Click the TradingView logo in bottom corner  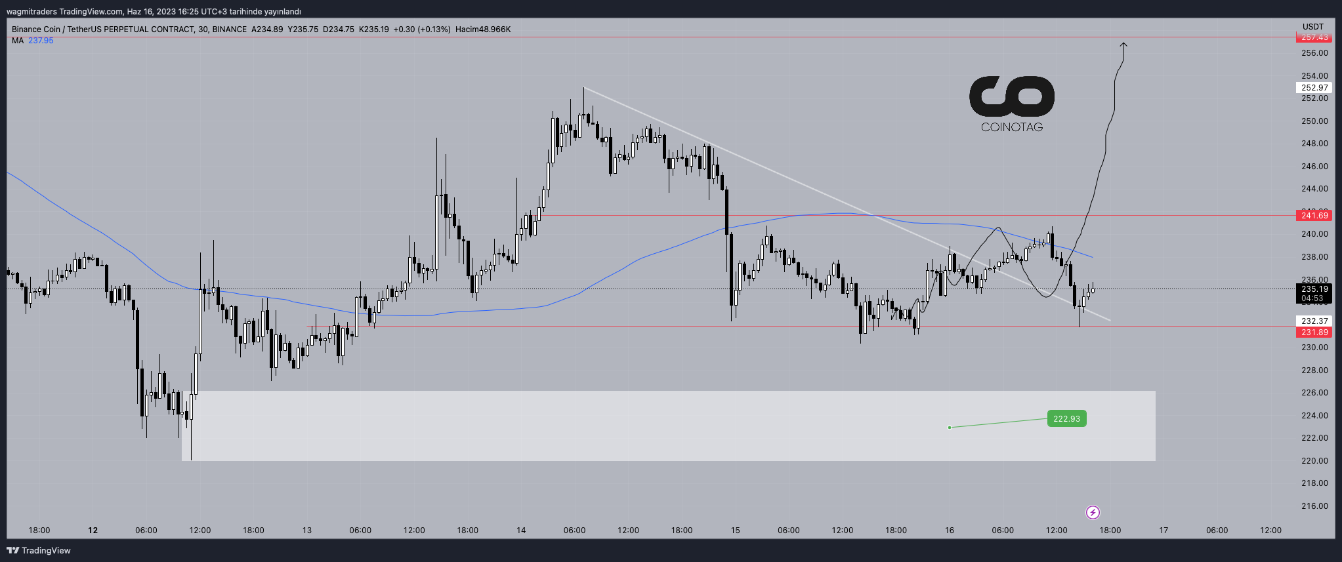[x=39, y=550]
